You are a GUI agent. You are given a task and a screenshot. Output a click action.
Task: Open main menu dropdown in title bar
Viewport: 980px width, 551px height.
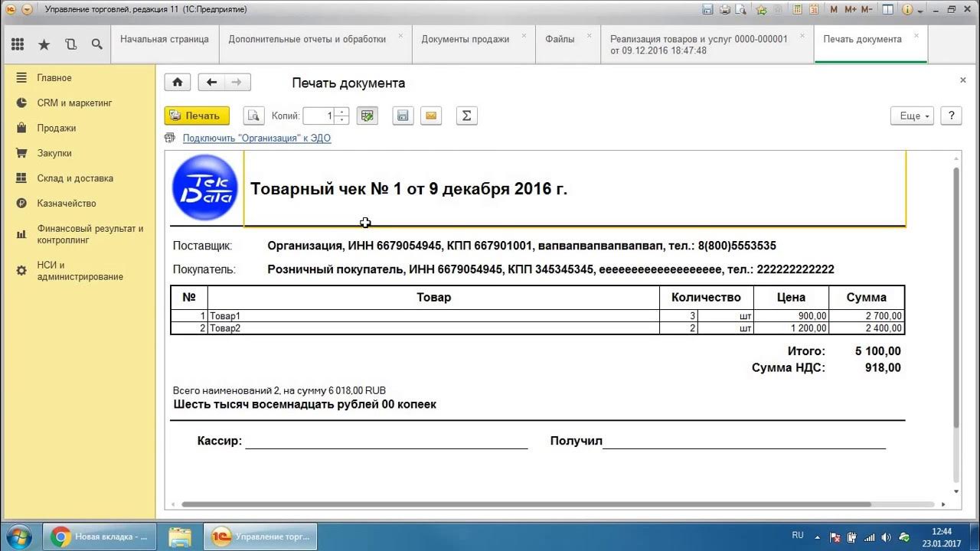27,10
